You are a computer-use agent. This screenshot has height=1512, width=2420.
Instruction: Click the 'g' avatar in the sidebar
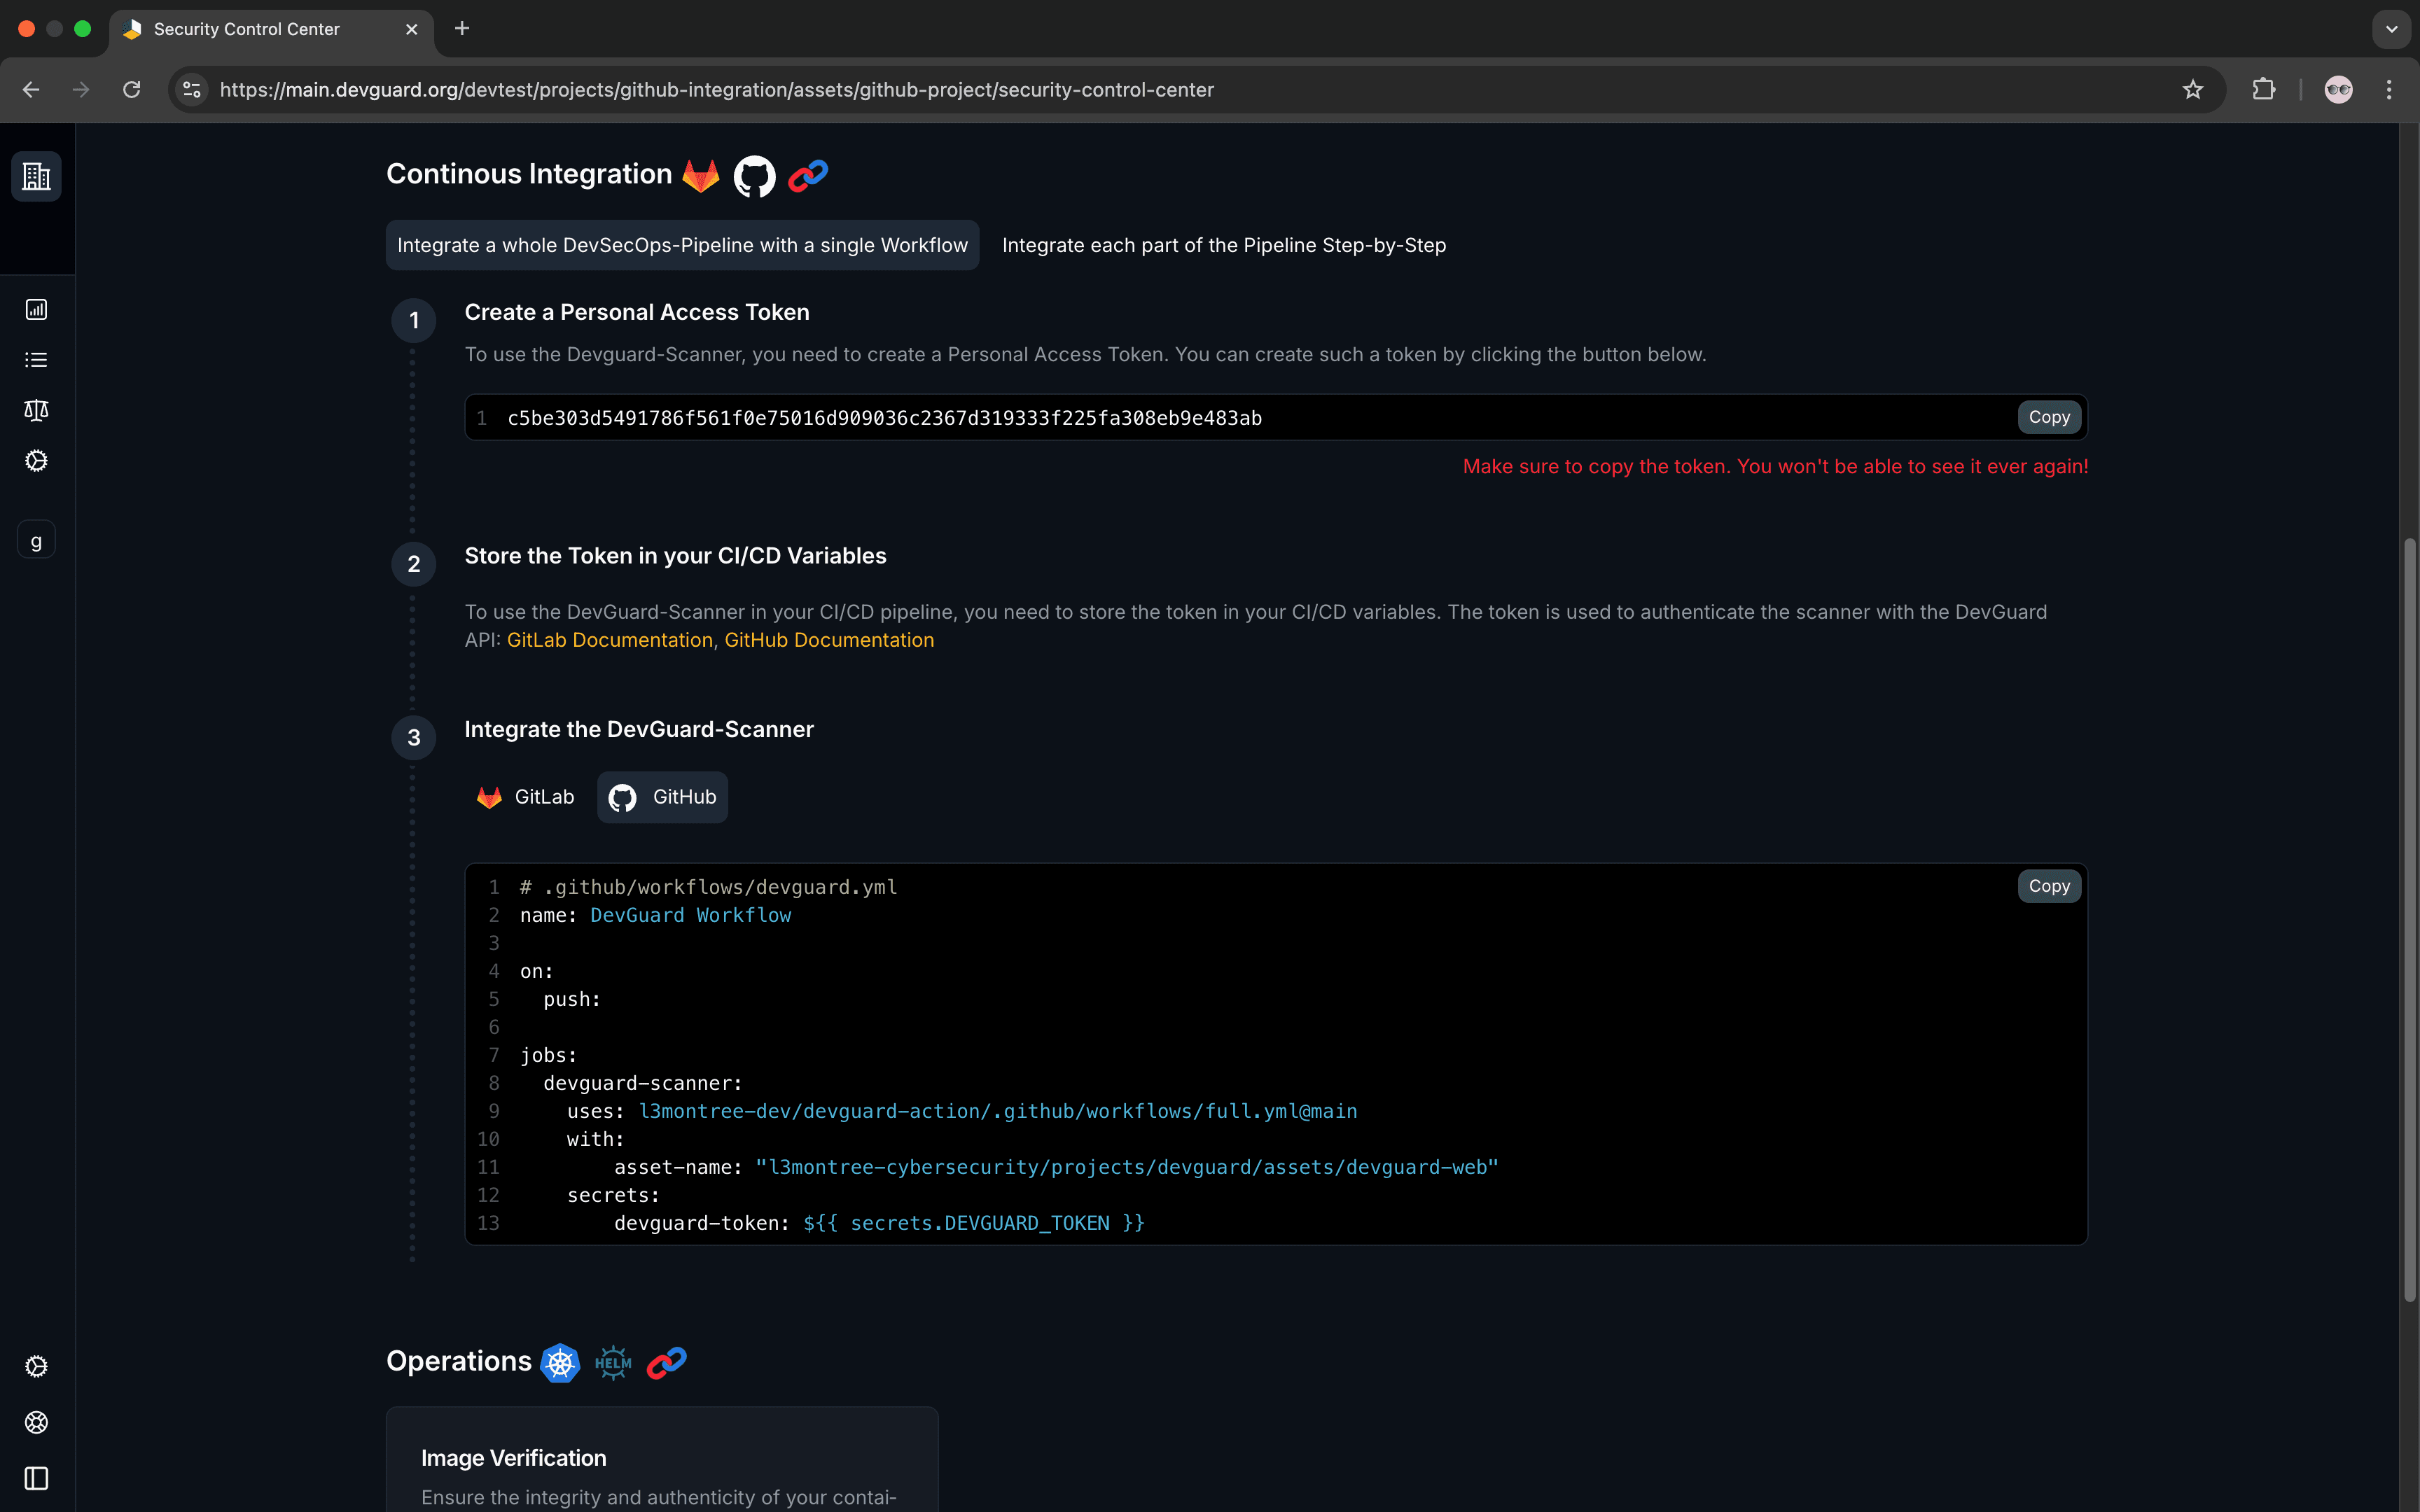click(x=36, y=540)
